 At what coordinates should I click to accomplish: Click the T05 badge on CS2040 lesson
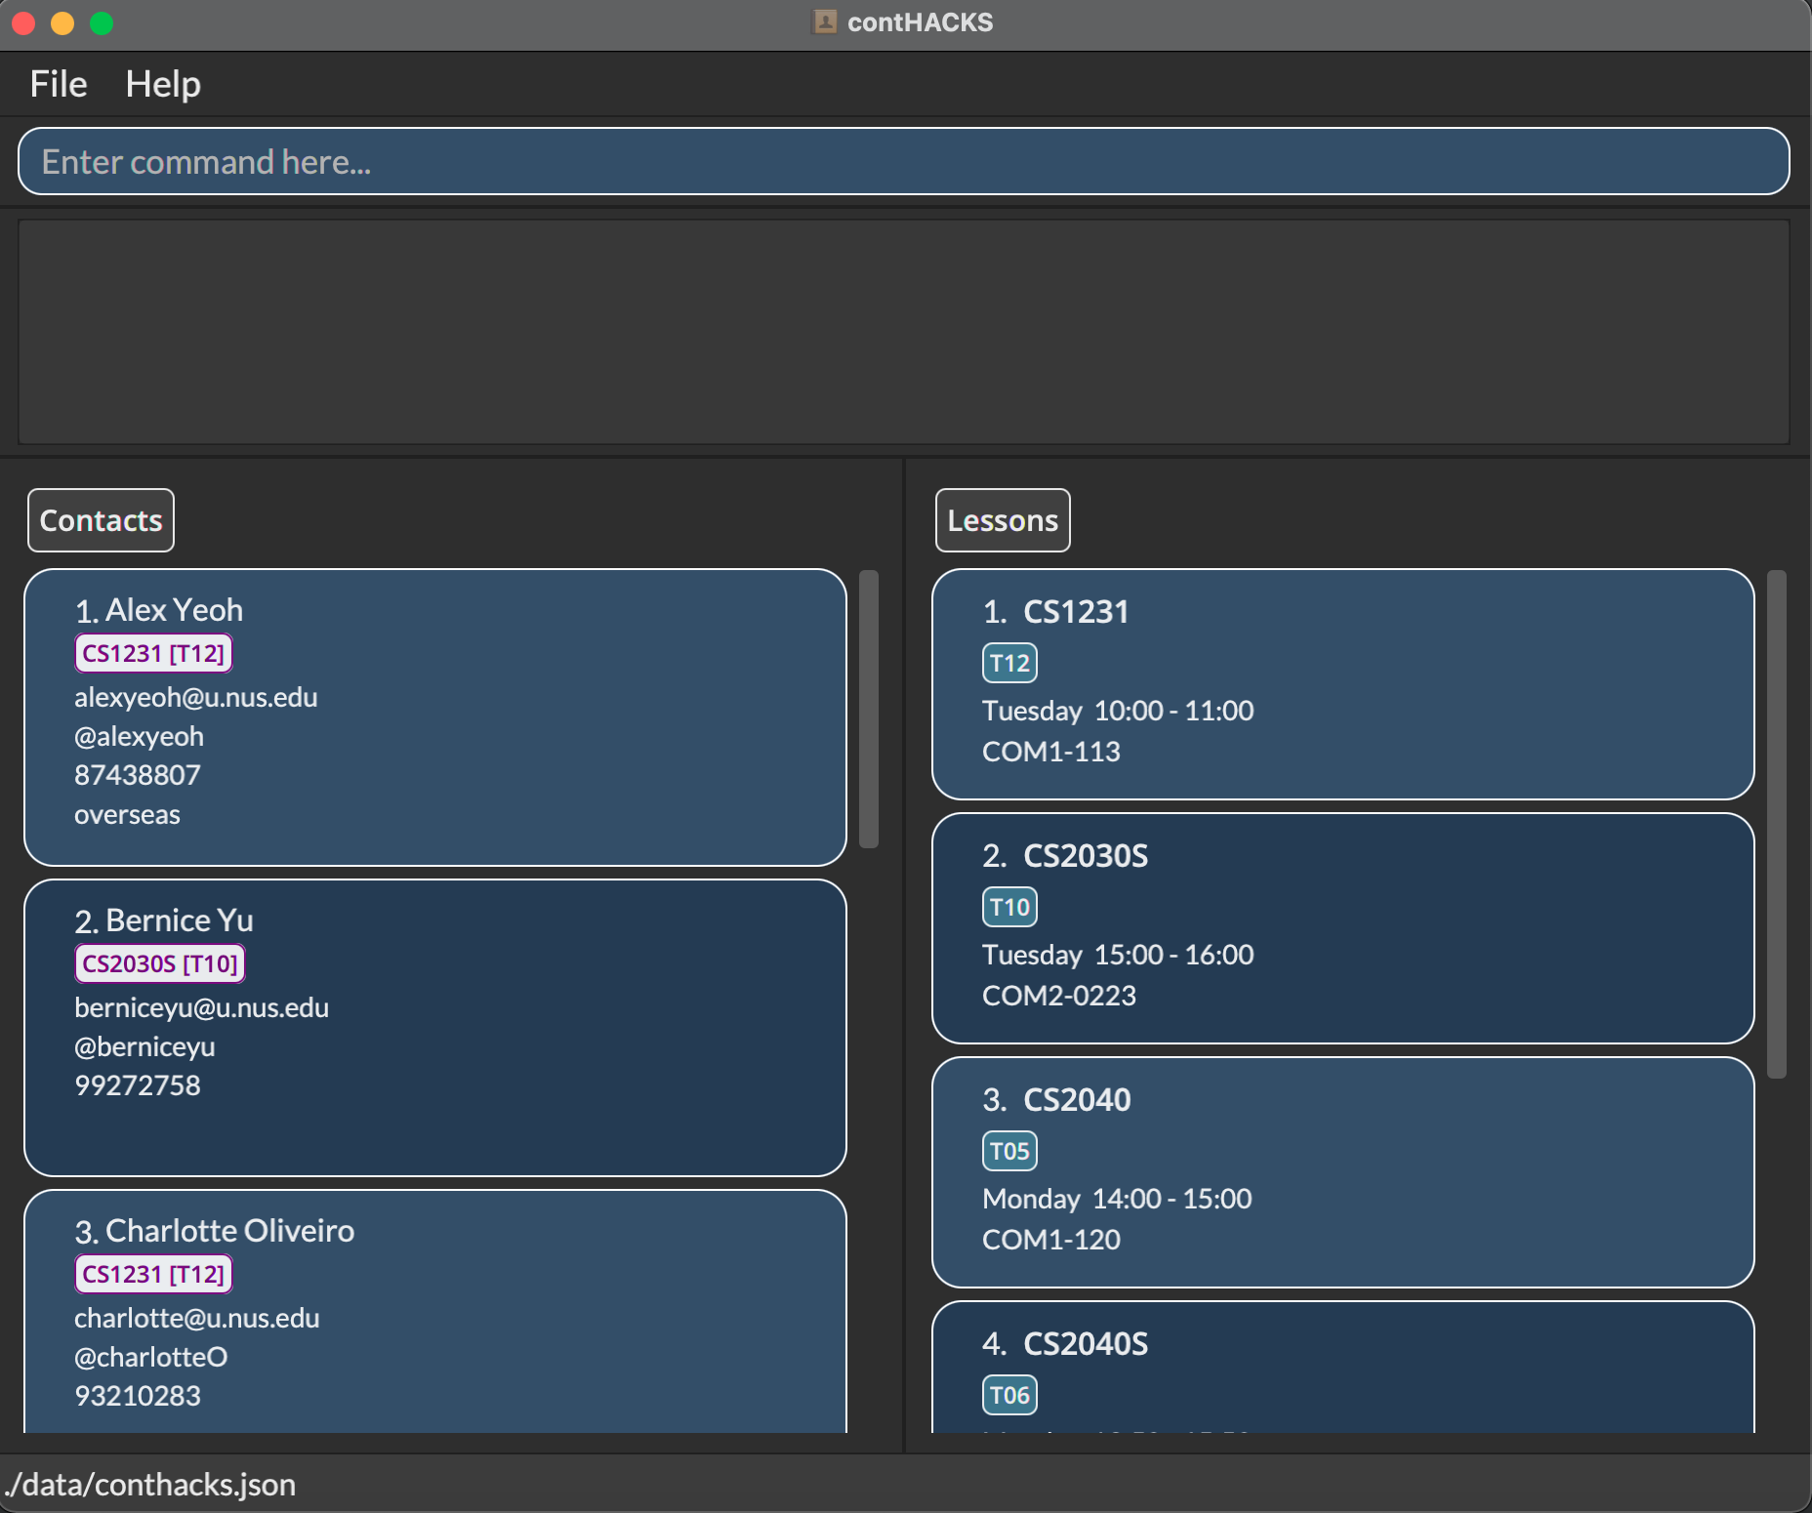(x=1009, y=1151)
